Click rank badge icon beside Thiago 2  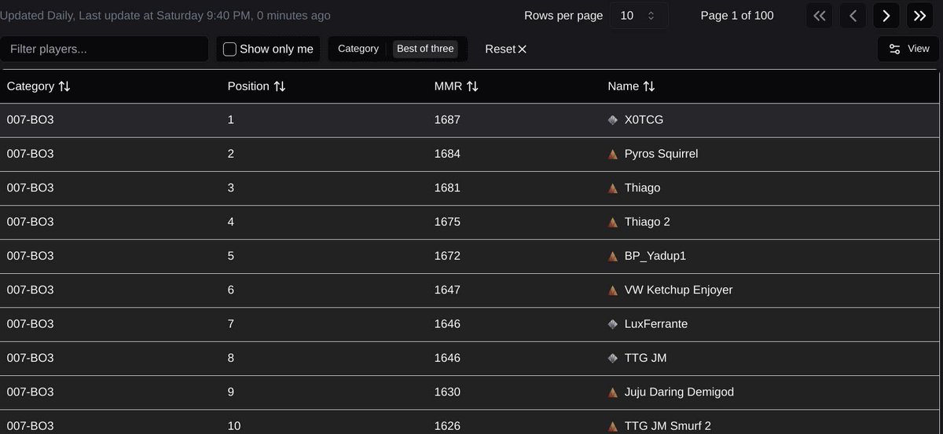[613, 222]
